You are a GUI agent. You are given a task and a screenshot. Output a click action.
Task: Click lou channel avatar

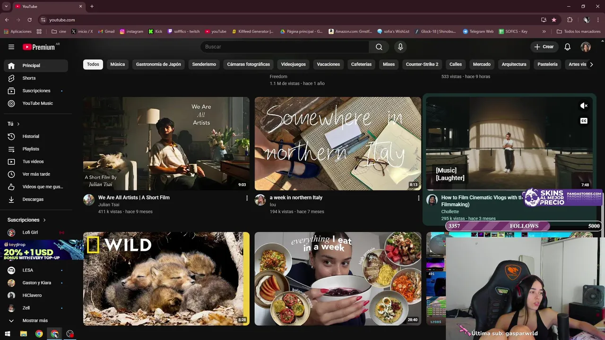tap(260, 200)
